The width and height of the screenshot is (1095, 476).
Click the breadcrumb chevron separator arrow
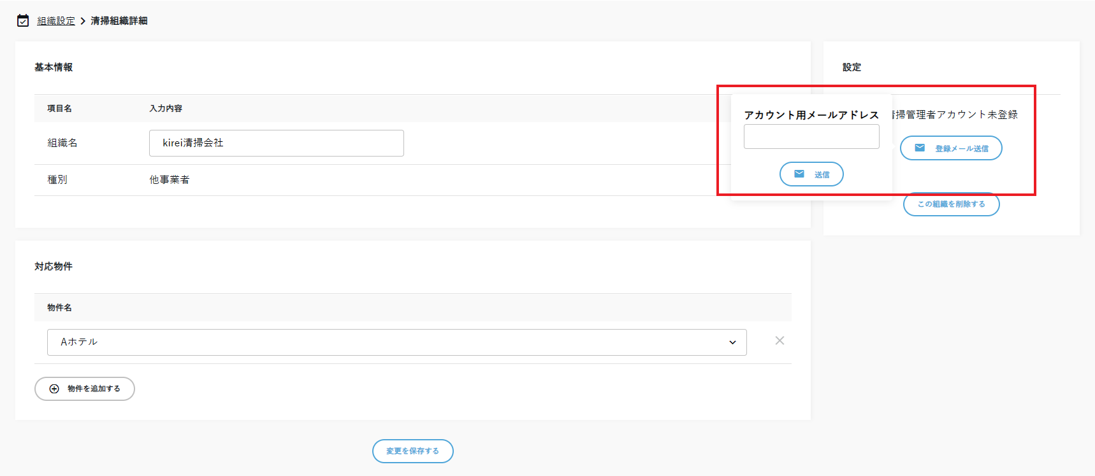click(x=83, y=21)
